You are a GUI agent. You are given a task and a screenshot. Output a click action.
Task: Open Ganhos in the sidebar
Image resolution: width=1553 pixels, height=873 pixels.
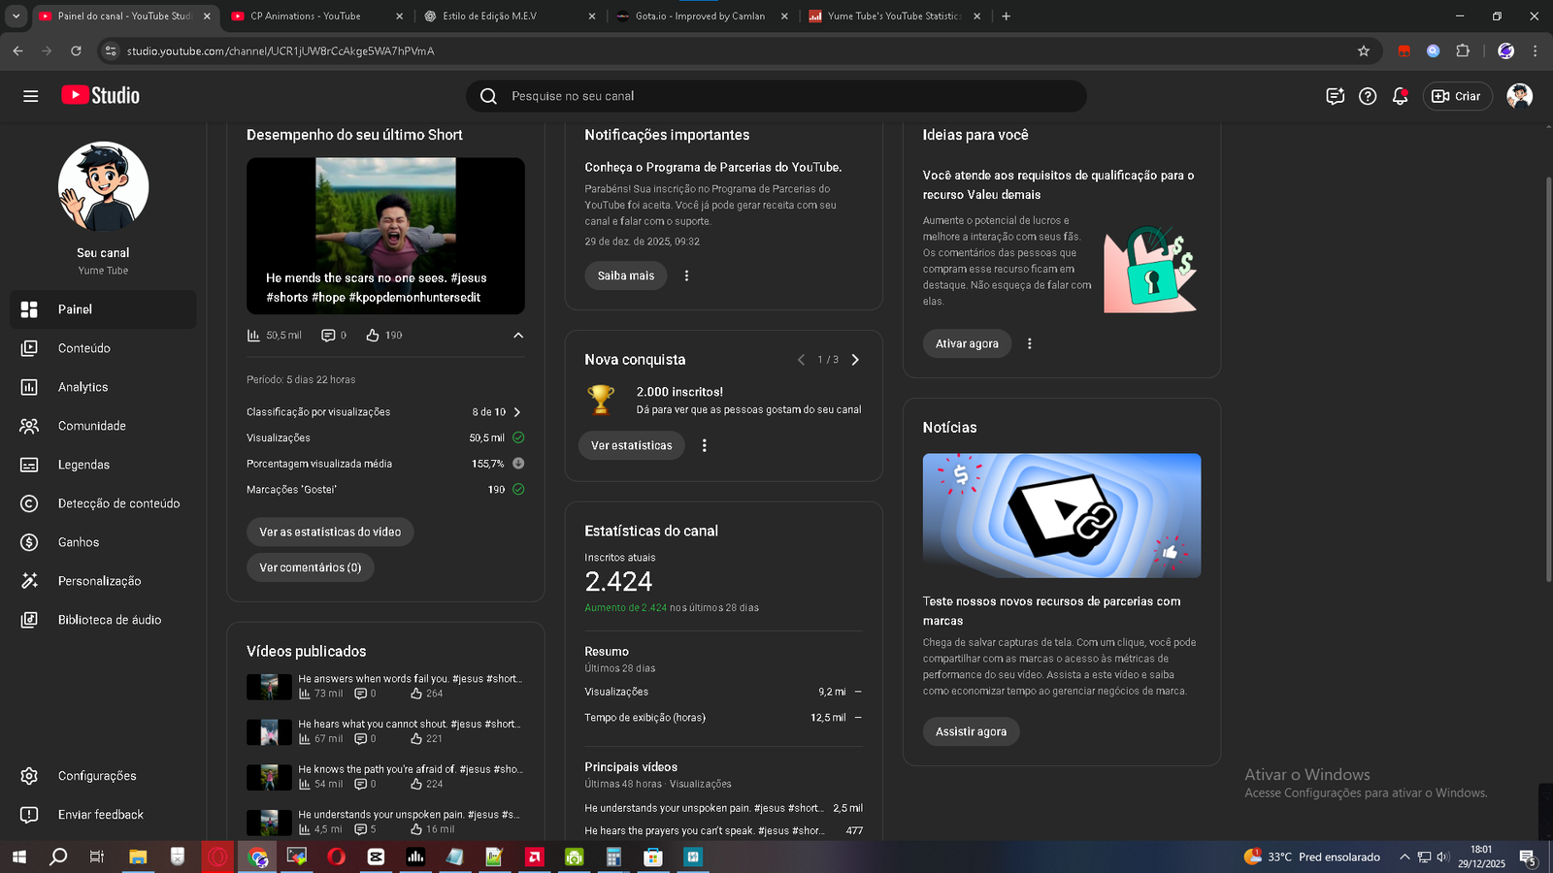tap(78, 542)
